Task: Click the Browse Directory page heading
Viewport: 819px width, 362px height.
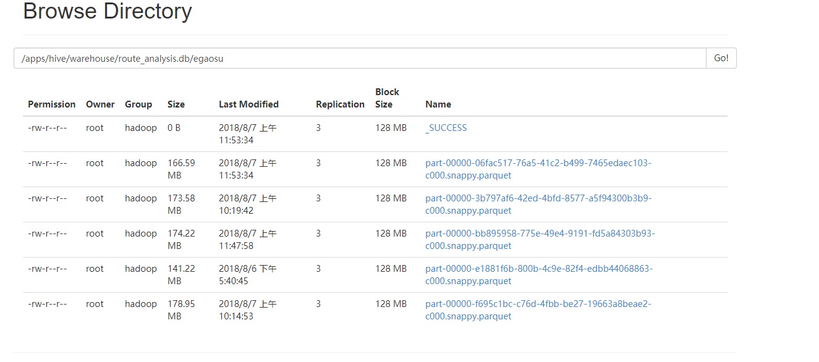Action: pyautogui.click(x=108, y=12)
